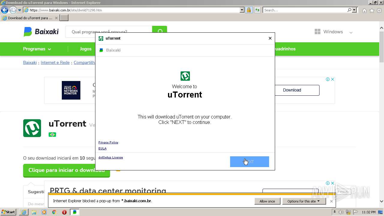Image resolution: width=384 pixels, height=216 pixels.
Task: Click the taskbar clock 11:32 PM
Action: [369, 212]
